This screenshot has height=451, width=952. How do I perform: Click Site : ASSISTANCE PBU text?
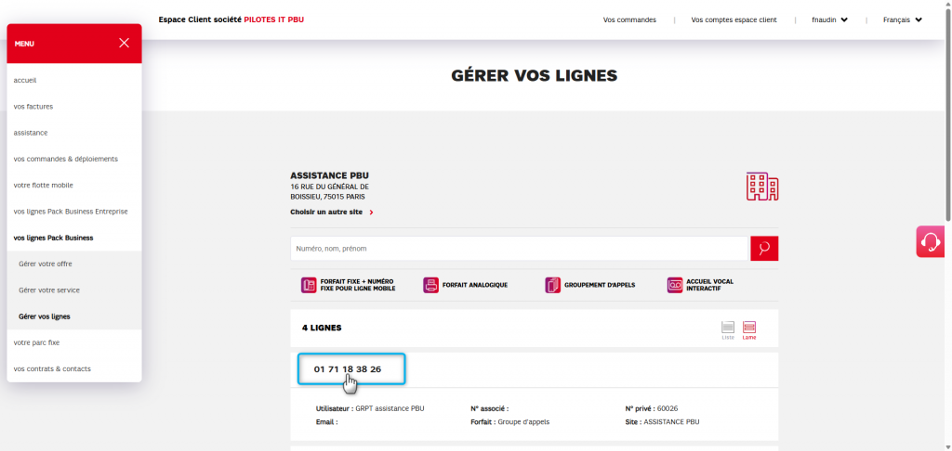point(662,422)
